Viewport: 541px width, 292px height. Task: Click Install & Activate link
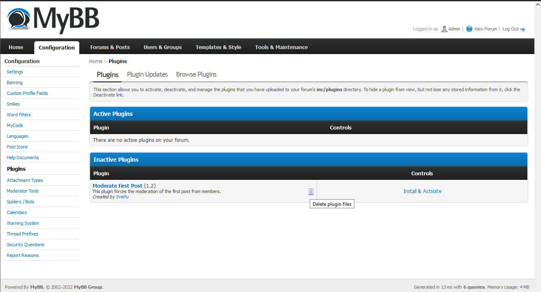[x=422, y=191]
